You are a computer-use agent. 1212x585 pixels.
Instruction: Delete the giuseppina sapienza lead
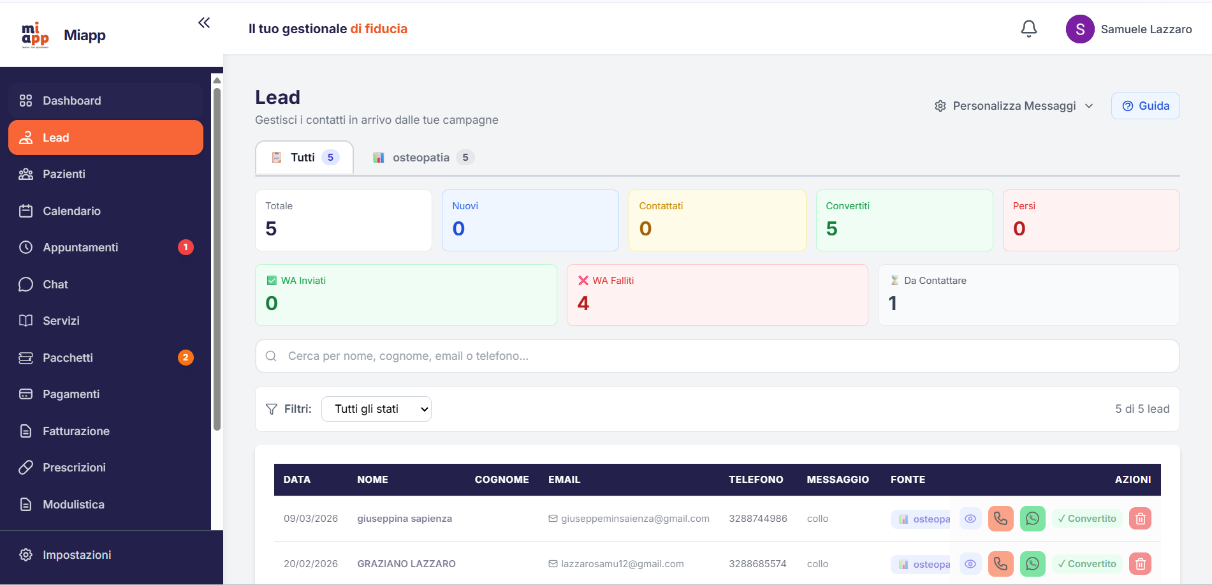tap(1140, 519)
